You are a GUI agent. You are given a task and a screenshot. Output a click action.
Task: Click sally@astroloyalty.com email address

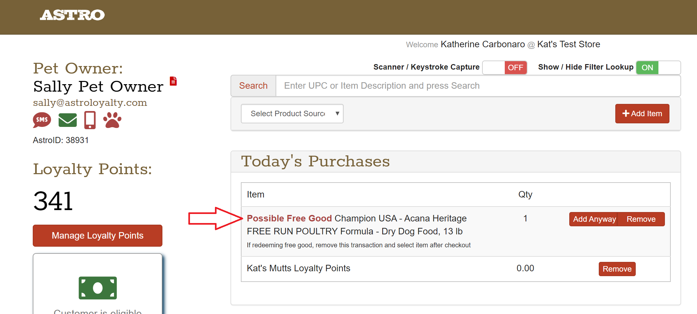click(90, 103)
